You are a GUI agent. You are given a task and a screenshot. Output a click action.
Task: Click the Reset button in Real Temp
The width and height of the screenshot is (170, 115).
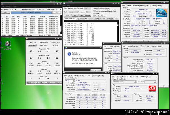[48, 83]
